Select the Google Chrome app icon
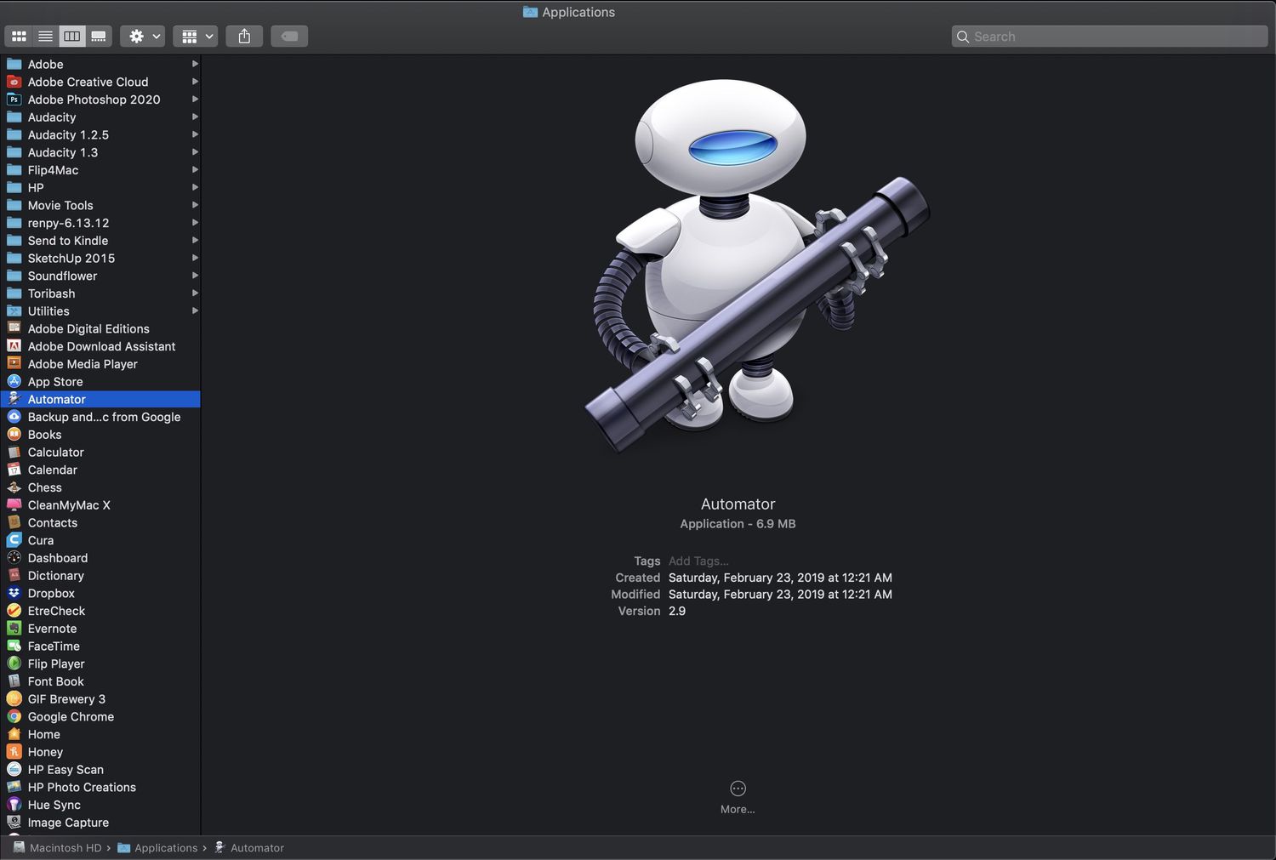Viewport: 1276px width, 860px height. 14,717
